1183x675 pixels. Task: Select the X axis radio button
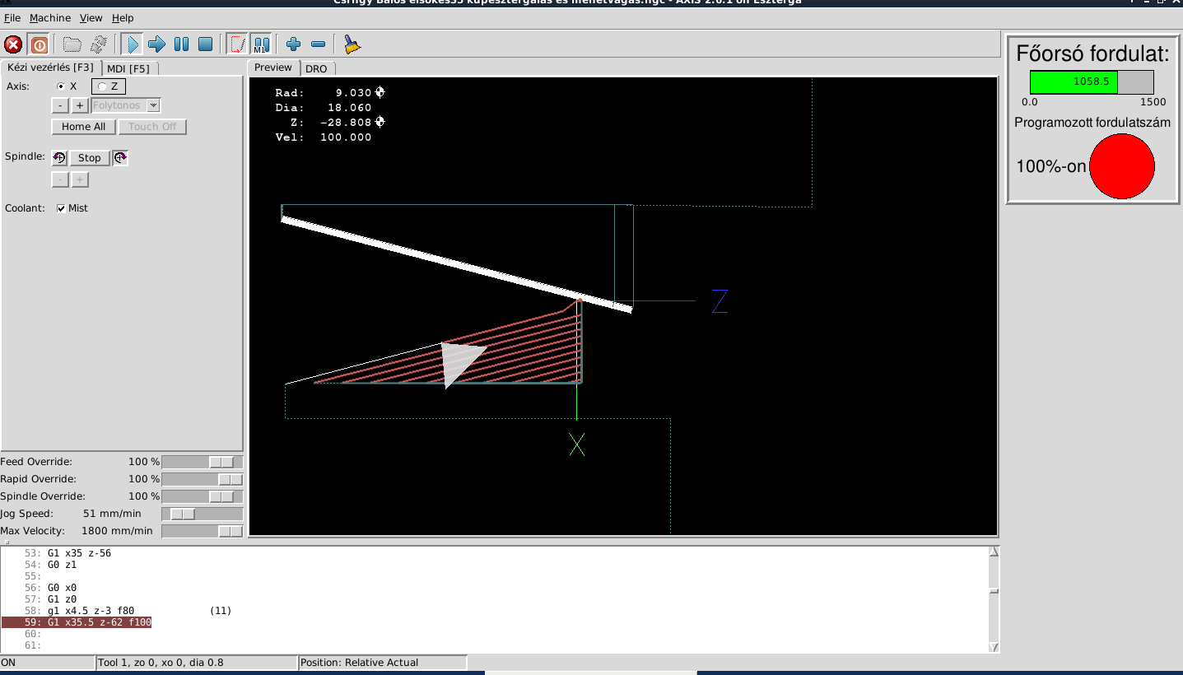pyautogui.click(x=61, y=86)
